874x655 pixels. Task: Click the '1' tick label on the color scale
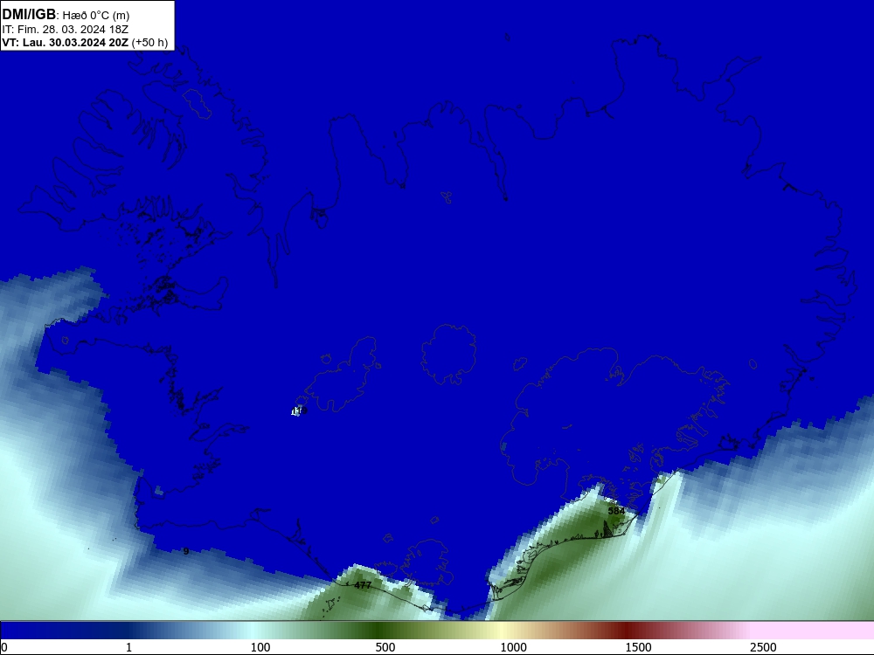click(128, 647)
